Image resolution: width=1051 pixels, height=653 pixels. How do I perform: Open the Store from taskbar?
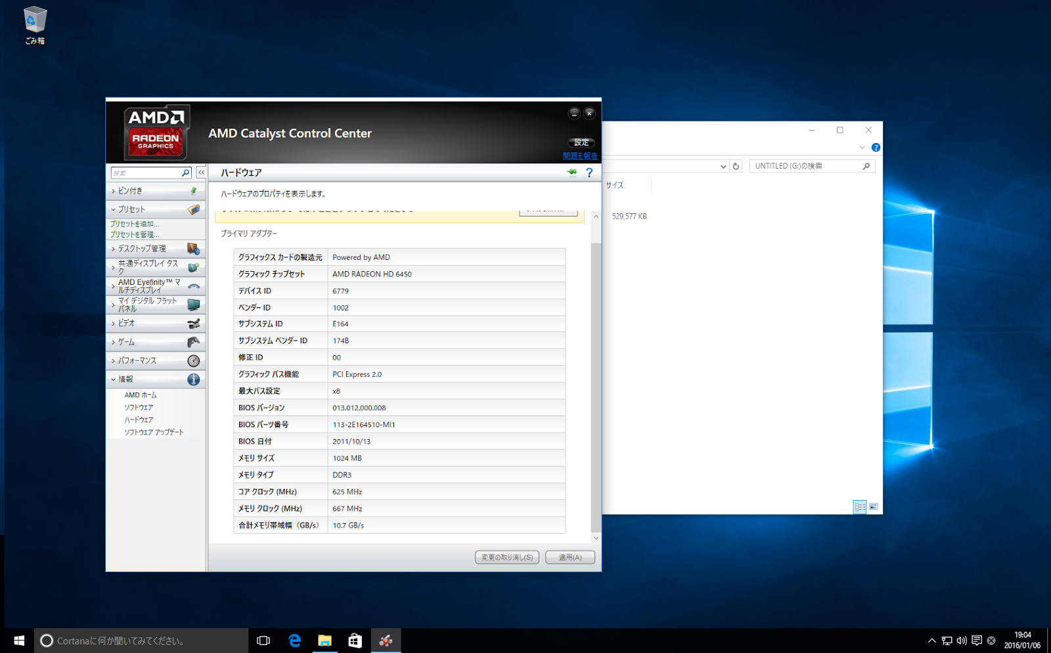(x=355, y=641)
